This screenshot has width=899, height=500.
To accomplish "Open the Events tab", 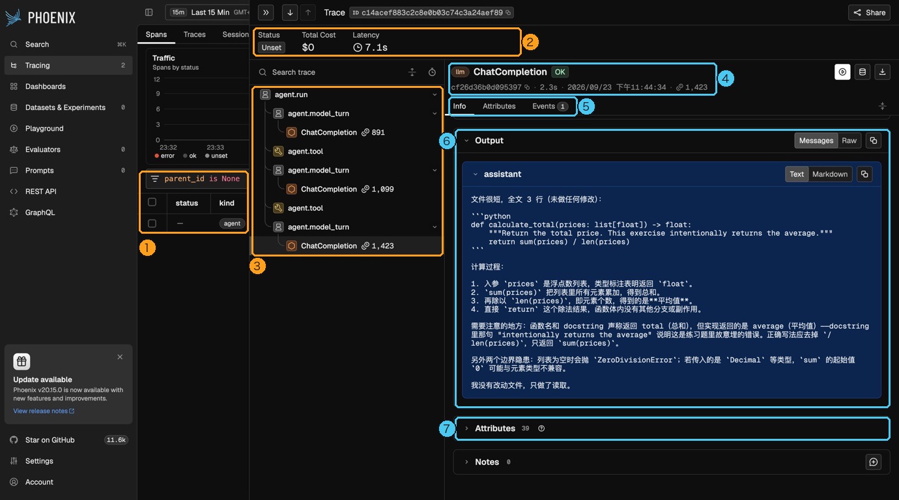I will [550, 106].
